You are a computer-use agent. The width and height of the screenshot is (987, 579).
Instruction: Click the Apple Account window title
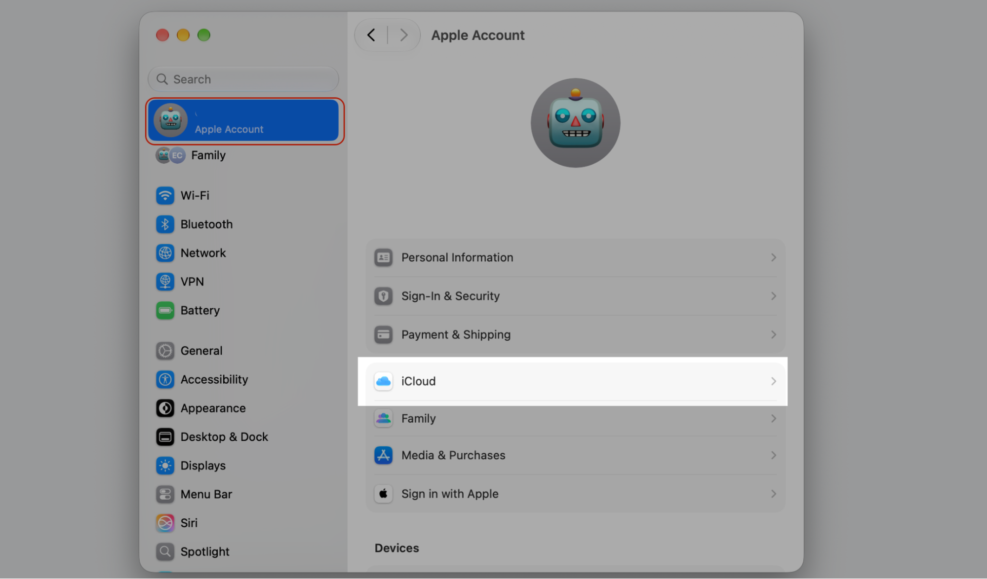(x=477, y=35)
